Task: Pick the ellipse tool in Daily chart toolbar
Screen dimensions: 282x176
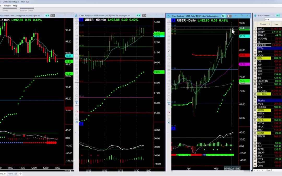Action: (169, 96)
